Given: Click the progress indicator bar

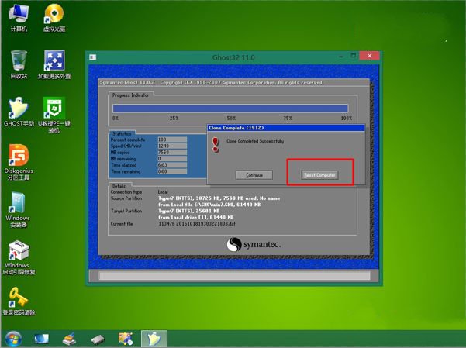Looking at the screenshot, I should 230,109.
